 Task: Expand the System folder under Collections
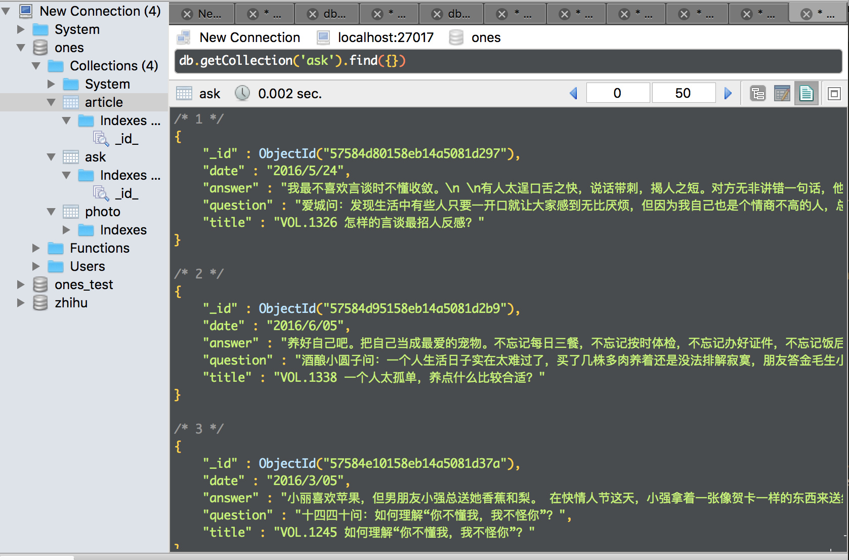click(x=51, y=84)
